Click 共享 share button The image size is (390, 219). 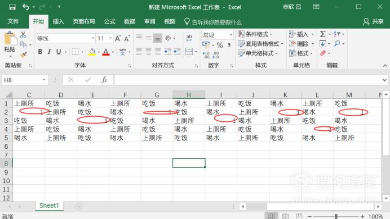point(373,21)
